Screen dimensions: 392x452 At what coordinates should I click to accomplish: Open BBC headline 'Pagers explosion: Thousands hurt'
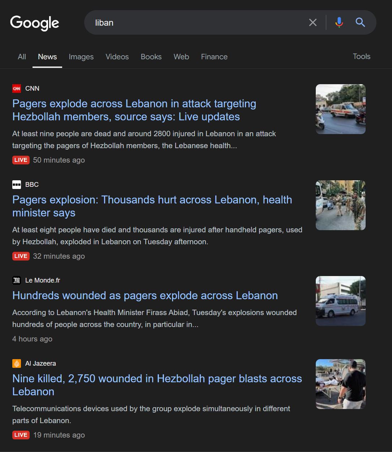(152, 206)
